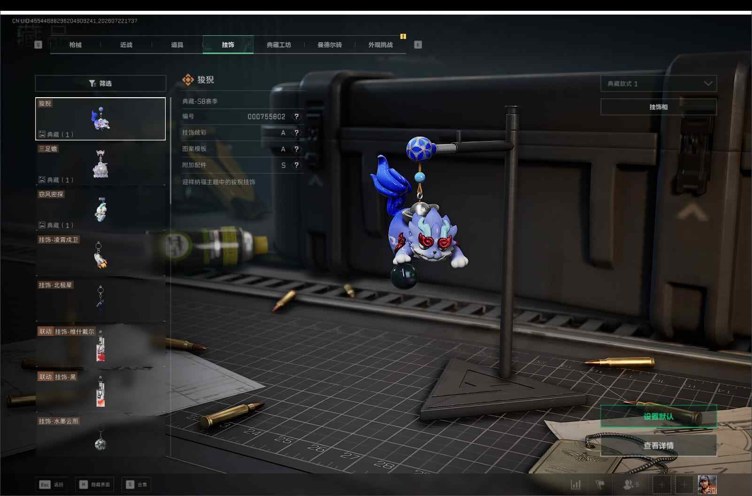Click the flag icon in bottom bar

pyautogui.click(x=600, y=484)
